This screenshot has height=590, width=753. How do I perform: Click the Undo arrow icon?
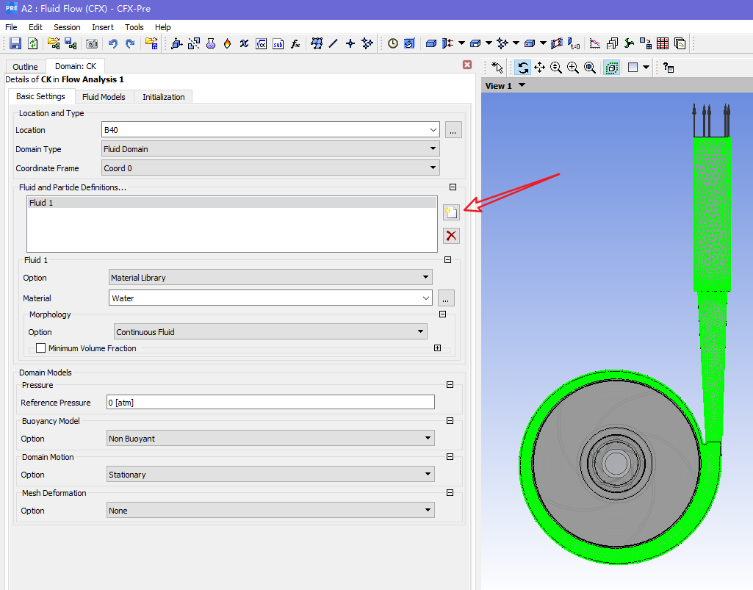pos(113,44)
